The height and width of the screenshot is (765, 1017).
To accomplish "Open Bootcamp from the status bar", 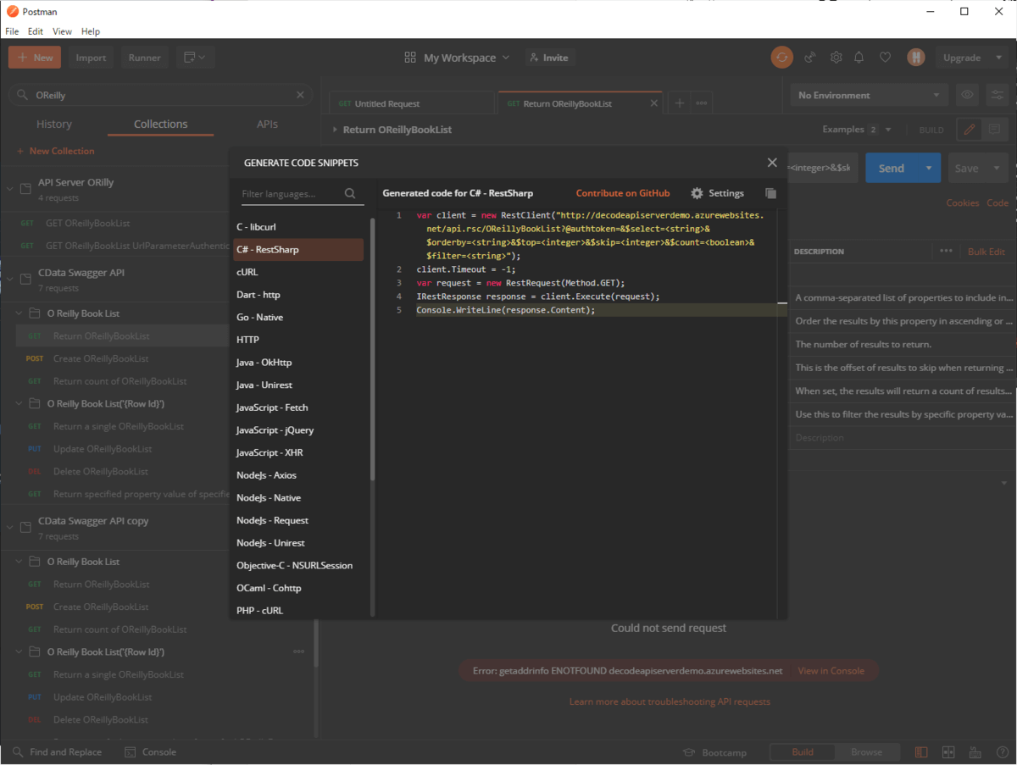I will (716, 752).
